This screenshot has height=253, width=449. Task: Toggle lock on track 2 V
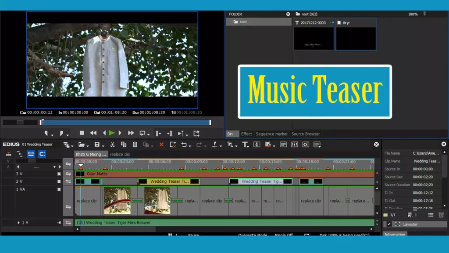[59, 181]
